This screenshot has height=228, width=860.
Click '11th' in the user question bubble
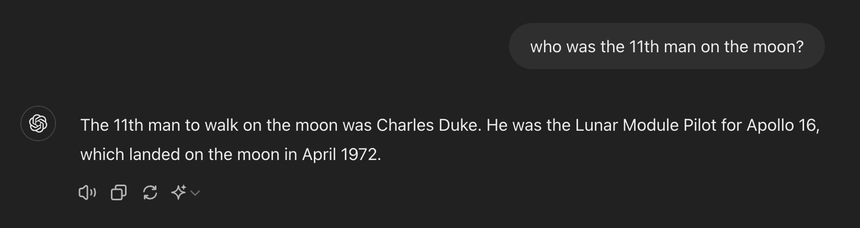[643, 47]
